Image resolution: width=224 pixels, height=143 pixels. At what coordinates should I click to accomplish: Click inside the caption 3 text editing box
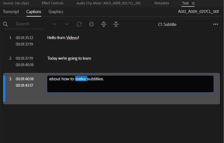(x=130, y=84)
